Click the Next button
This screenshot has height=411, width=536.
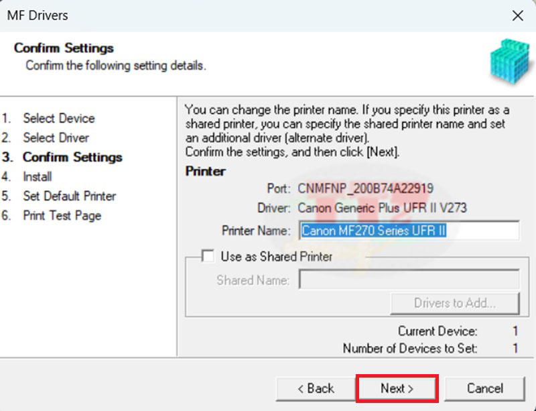397,388
